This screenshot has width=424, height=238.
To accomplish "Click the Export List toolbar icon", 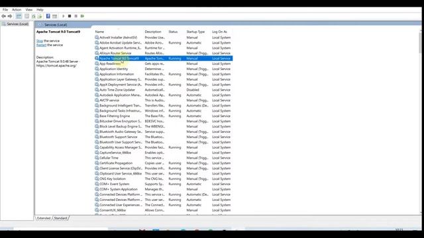I will tap(40, 16).
